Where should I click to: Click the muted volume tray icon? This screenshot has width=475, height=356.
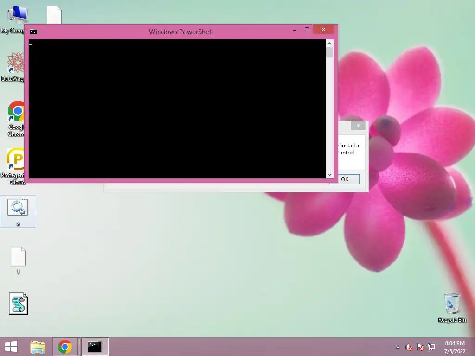point(409,348)
